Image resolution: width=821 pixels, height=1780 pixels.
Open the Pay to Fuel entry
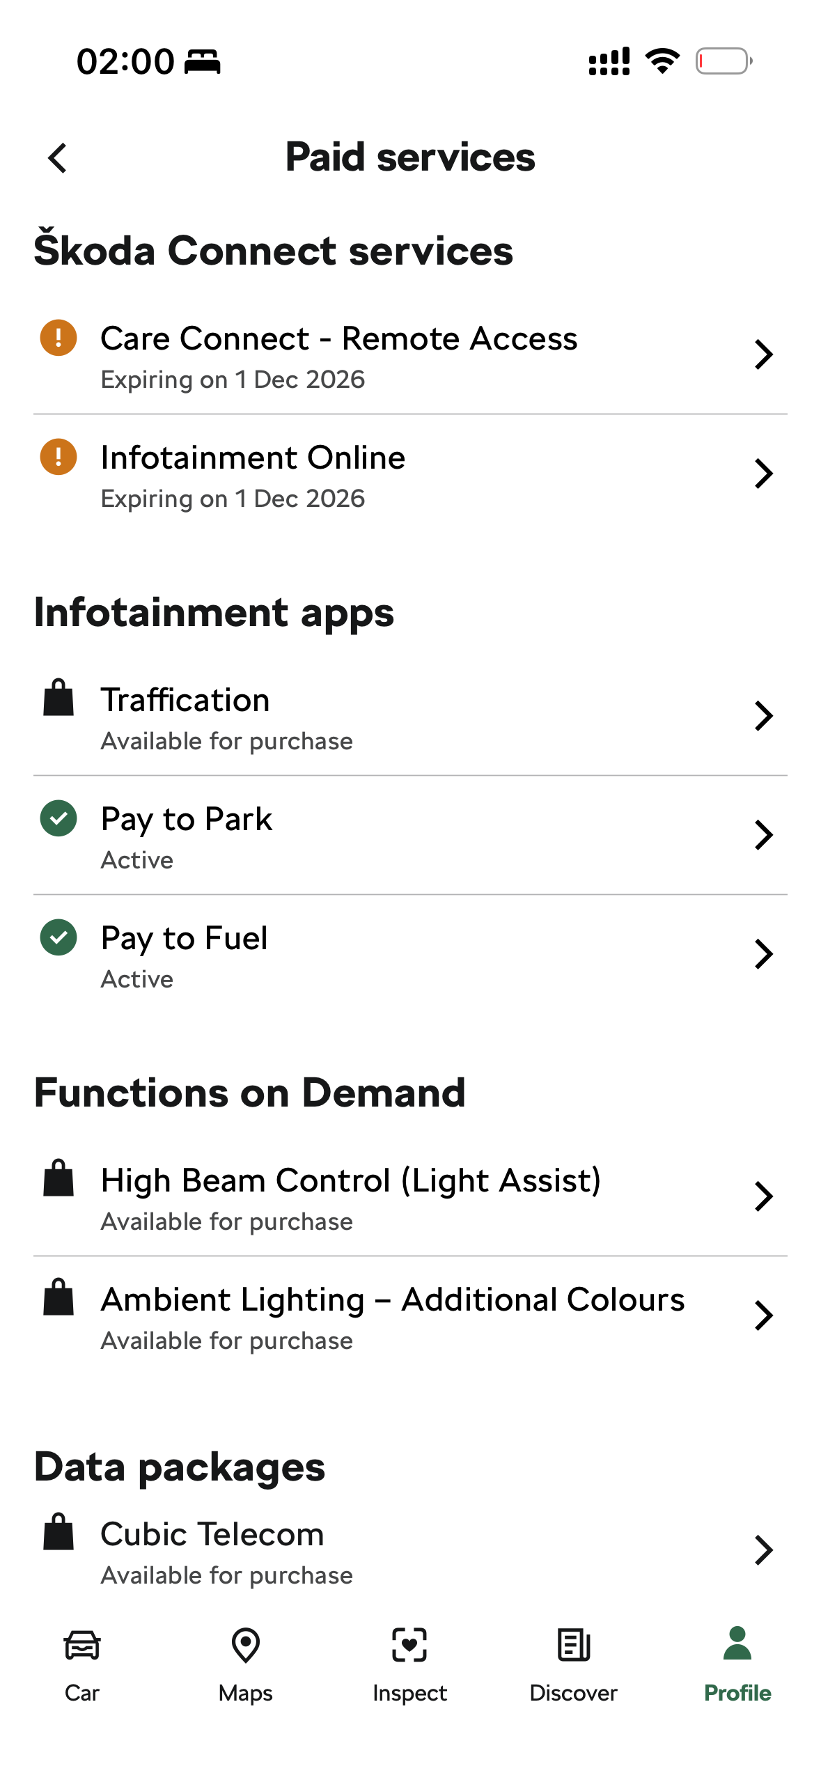(410, 955)
